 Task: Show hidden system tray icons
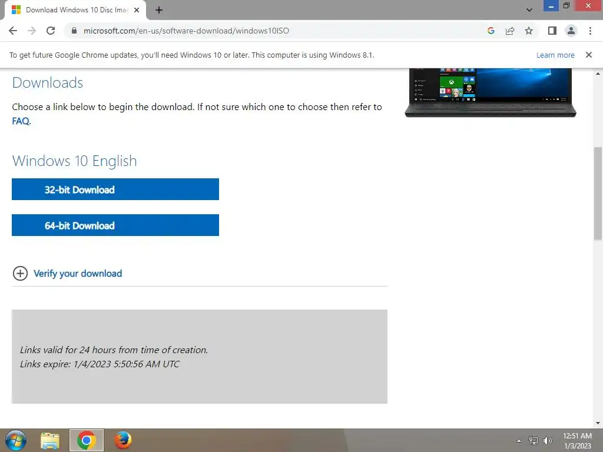pyautogui.click(x=519, y=441)
